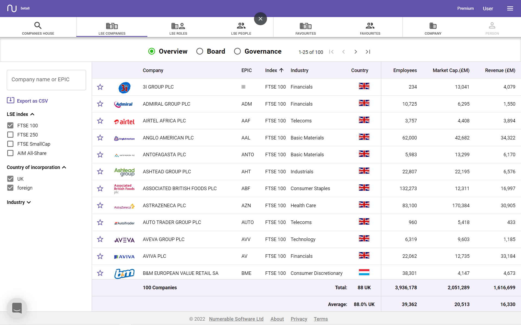Viewport: 521px width, 325px height.
Task: Open Favourites people tab
Action: [x=370, y=28]
